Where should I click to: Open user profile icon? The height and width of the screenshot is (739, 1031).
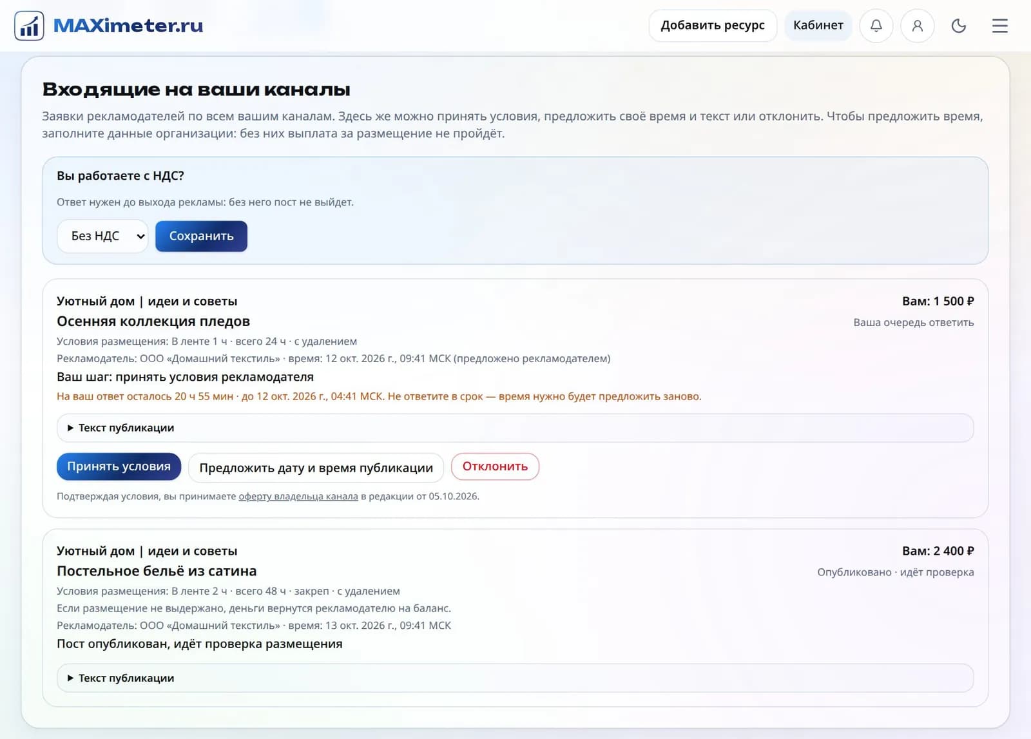[918, 26]
